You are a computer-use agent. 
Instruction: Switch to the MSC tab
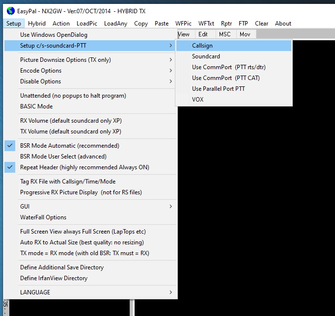coord(224,34)
